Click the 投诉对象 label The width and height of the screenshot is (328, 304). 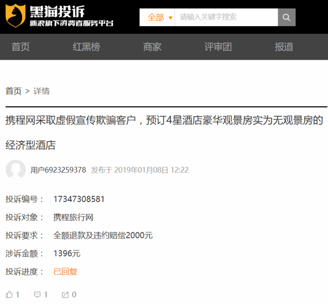pyautogui.click(x=24, y=217)
